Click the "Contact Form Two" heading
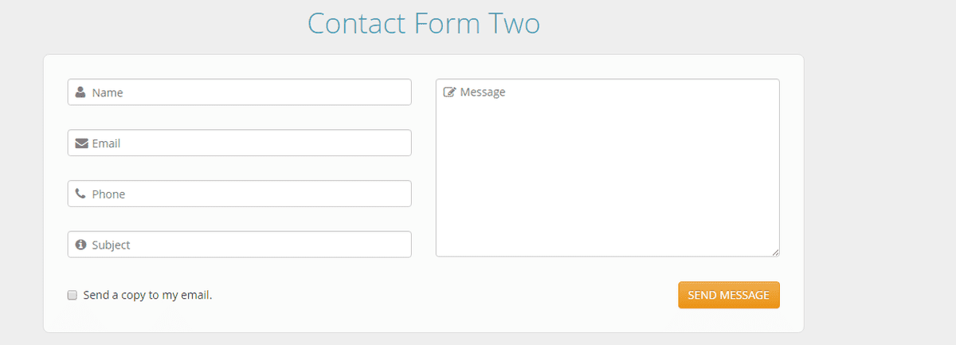The width and height of the screenshot is (956, 345). click(424, 24)
